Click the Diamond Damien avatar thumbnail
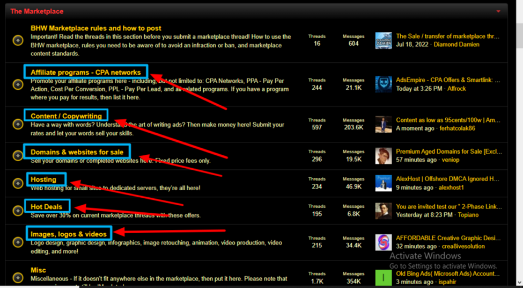The width and height of the screenshot is (523, 288). (384, 41)
